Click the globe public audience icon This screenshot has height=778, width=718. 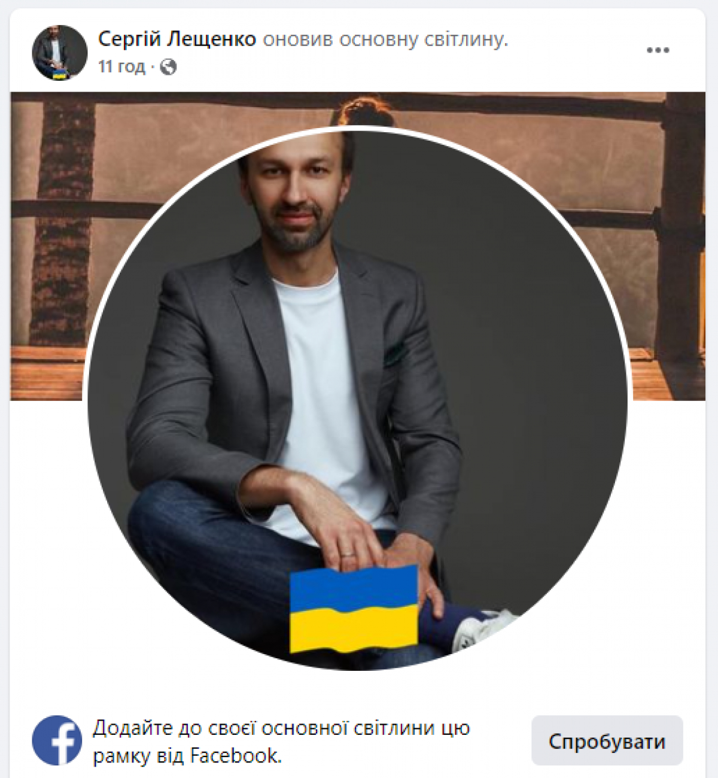168,66
